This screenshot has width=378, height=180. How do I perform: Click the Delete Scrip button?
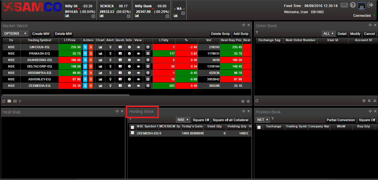tap(220, 34)
